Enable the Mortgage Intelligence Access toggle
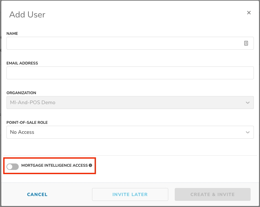This screenshot has width=260, height=207. pos(13,166)
